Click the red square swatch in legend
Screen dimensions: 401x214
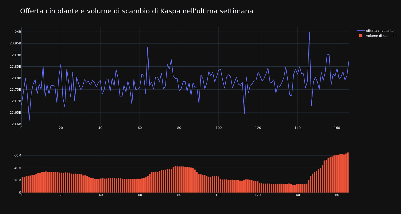pyautogui.click(x=361, y=36)
